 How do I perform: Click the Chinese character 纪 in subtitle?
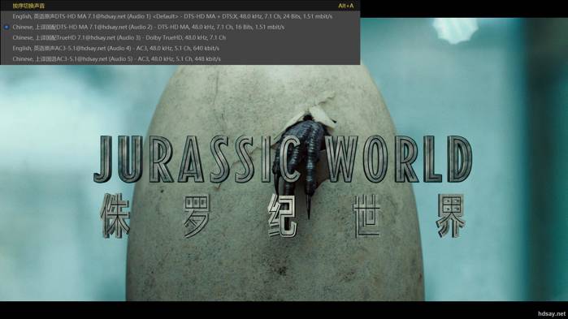pos(282,216)
